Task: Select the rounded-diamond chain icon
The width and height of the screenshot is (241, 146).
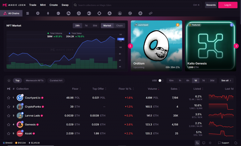Action: click(99, 13)
